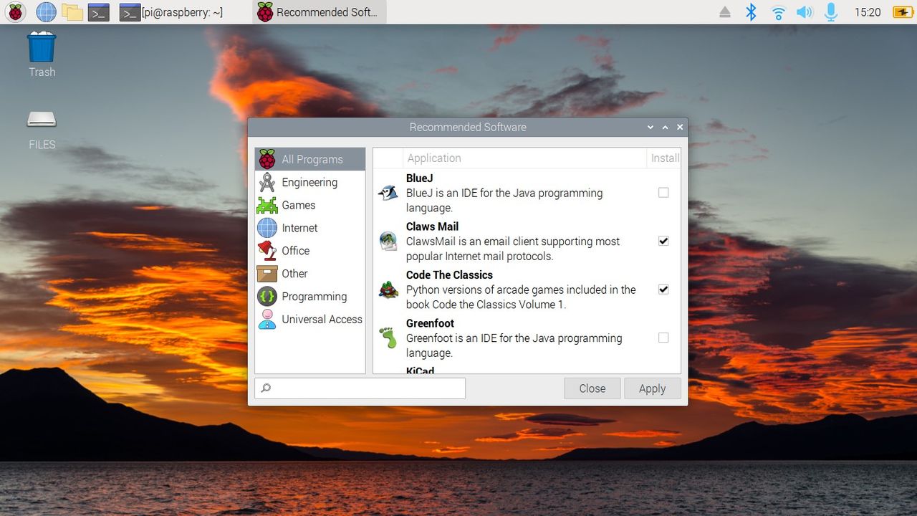The image size is (917, 516).
Task: Click the raspberry icon beside All Programs
Action: click(x=267, y=159)
